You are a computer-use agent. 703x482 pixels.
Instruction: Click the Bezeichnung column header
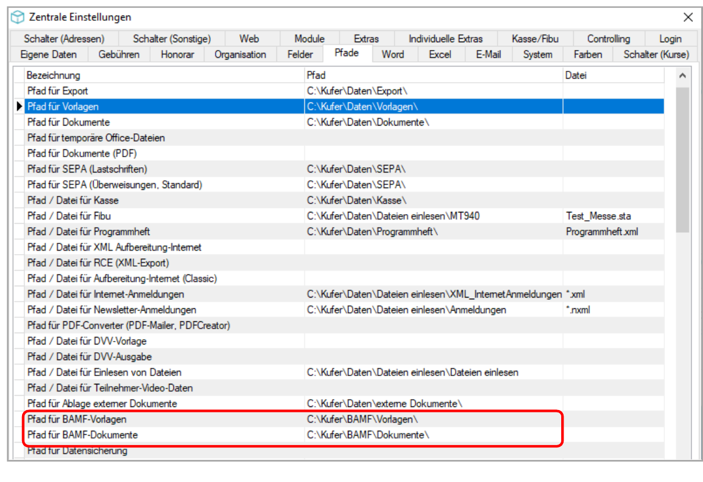164,75
